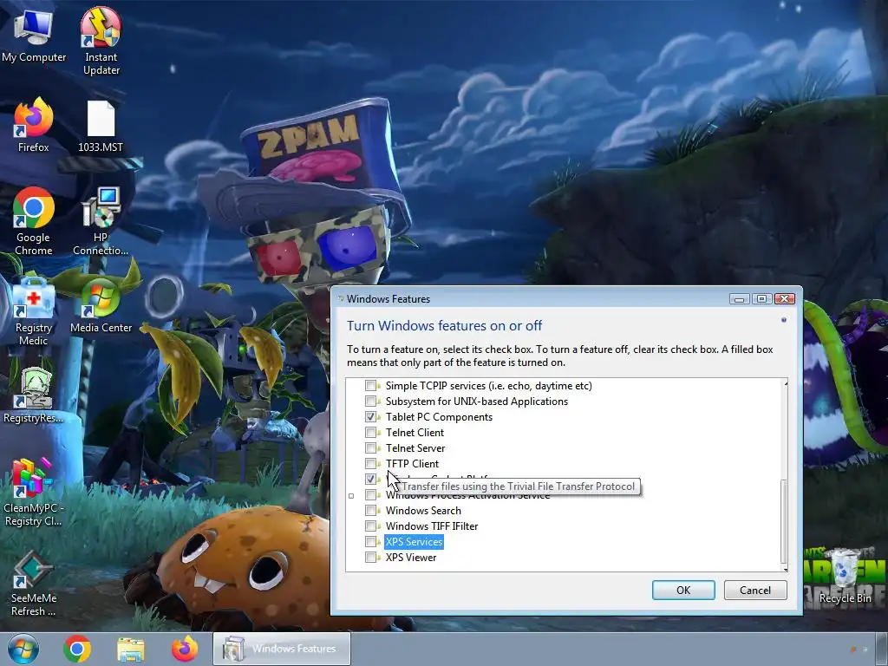This screenshot has width=888, height=666.
Task: Launch Registry Medic shortcut
Action: [34, 311]
